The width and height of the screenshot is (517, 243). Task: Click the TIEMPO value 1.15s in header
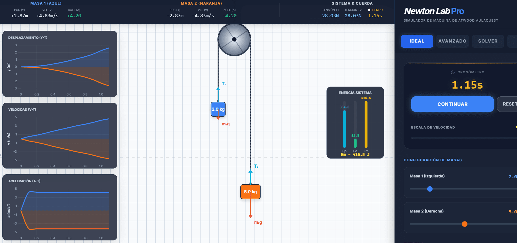[x=375, y=16]
